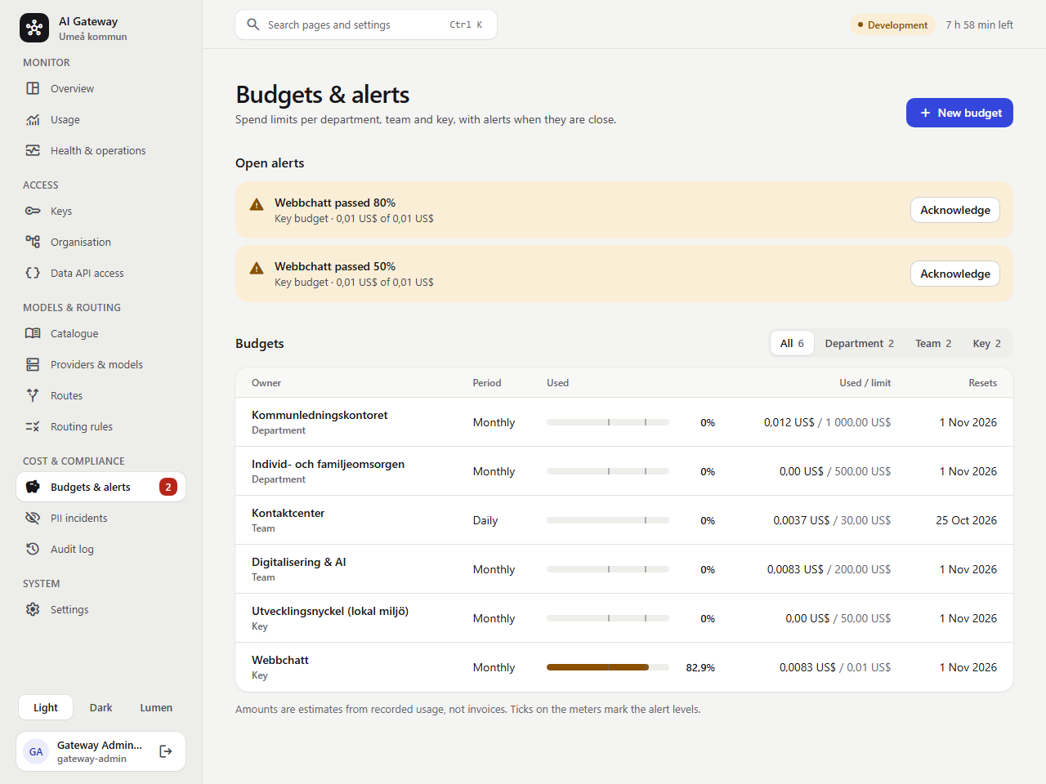The height and width of the screenshot is (784, 1046).
Task: Open Providers & models server icon
Action: pyautogui.click(x=33, y=364)
